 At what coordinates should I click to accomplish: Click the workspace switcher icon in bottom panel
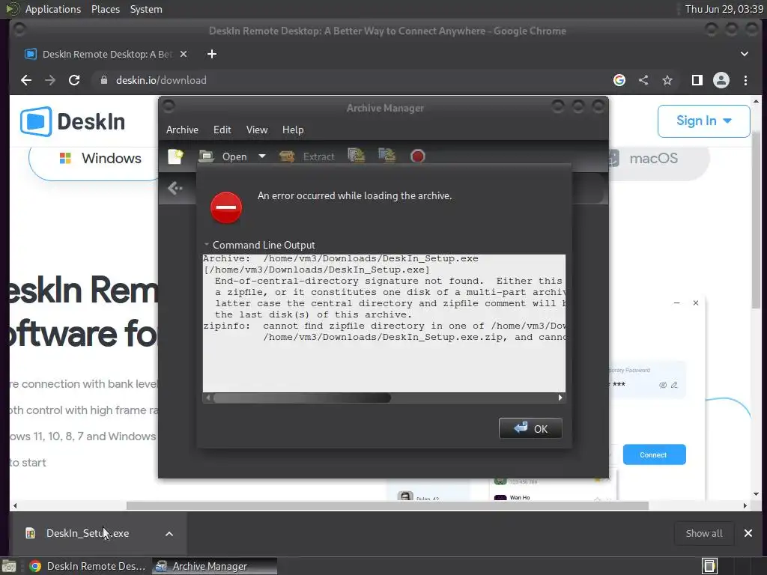[x=709, y=566]
